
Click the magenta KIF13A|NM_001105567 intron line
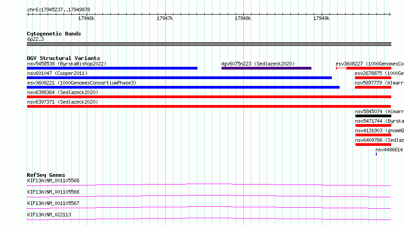[209, 207]
